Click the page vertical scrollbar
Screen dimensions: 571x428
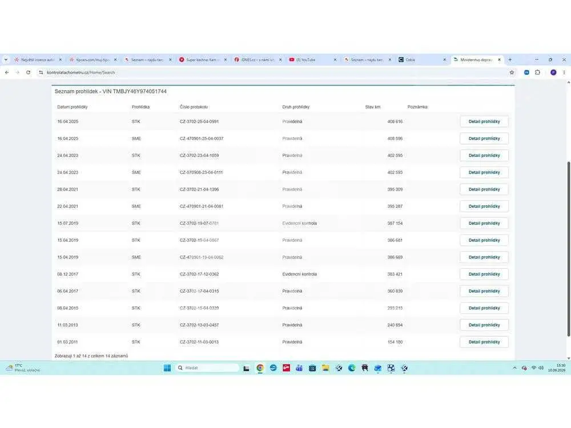tap(569, 249)
